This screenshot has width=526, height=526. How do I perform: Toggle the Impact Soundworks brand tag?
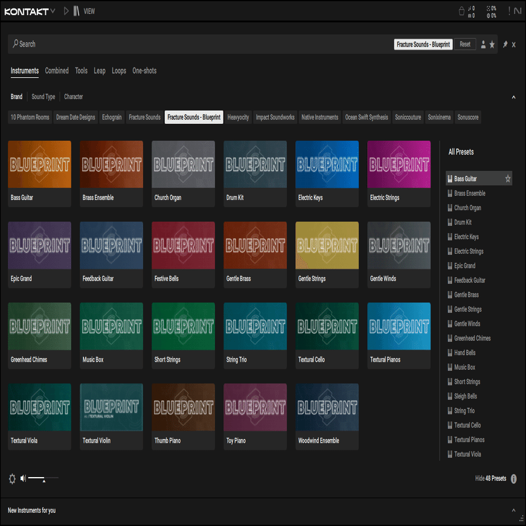pyautogui.click(x=275, y=117)
